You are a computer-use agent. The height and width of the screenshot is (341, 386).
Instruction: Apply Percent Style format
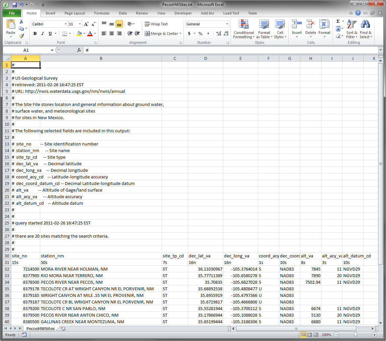pos(200,34)
